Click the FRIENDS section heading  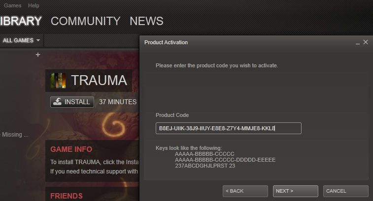coord(67,196)
